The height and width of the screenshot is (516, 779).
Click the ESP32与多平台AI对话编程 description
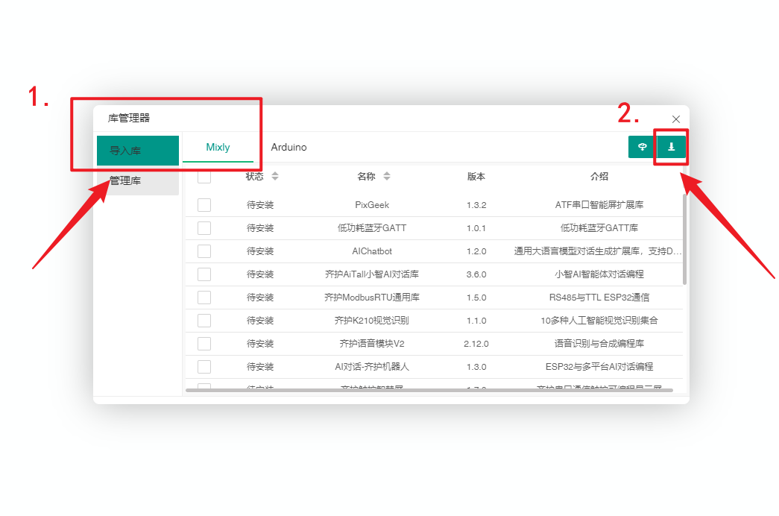click(x=599, y=367)
